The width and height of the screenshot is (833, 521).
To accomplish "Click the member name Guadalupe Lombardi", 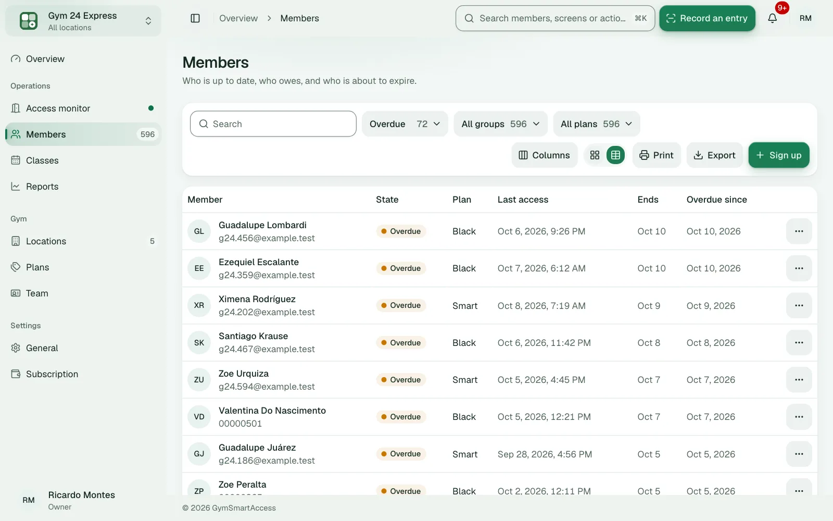I will 262,225.
